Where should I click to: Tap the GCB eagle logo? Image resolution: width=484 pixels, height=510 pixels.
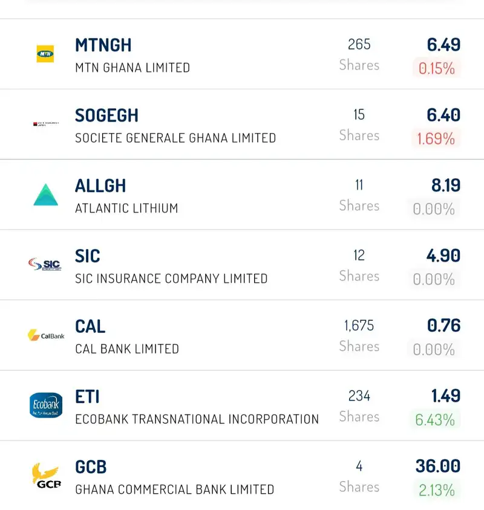46,476
